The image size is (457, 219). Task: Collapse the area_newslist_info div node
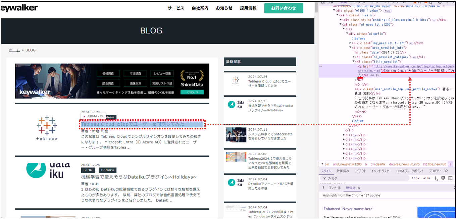[350, 48]
